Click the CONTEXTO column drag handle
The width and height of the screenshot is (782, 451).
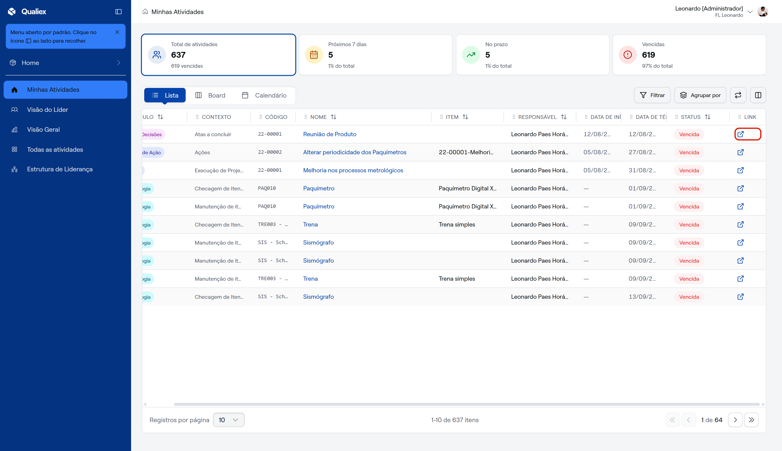coord(197,117)
